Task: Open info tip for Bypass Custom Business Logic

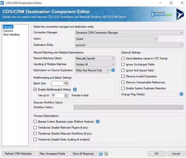Action: tap(98, 122)
